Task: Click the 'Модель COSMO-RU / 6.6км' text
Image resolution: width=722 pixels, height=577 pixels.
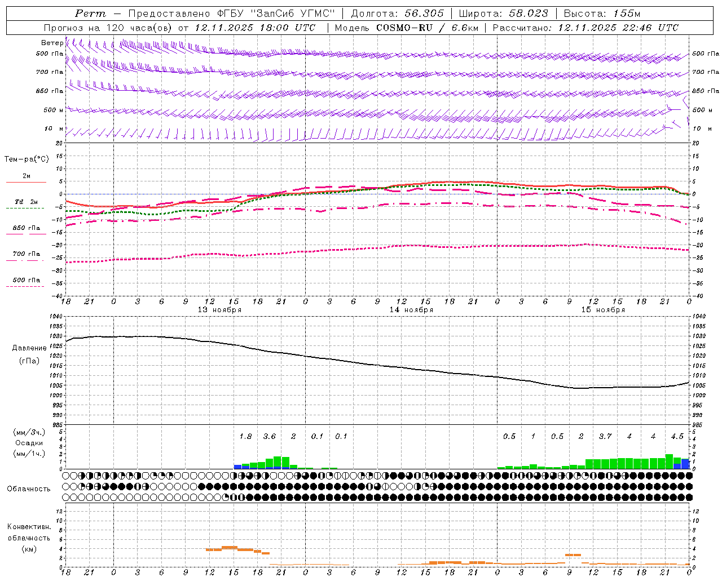Action: click(406, 28)
